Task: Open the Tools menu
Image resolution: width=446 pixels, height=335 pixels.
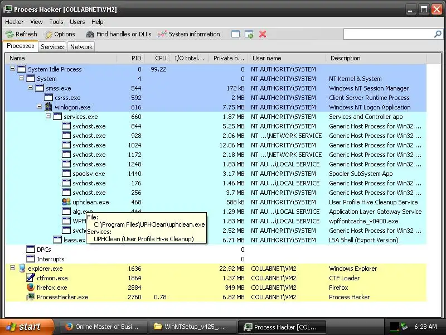Action: pos(56,22)
